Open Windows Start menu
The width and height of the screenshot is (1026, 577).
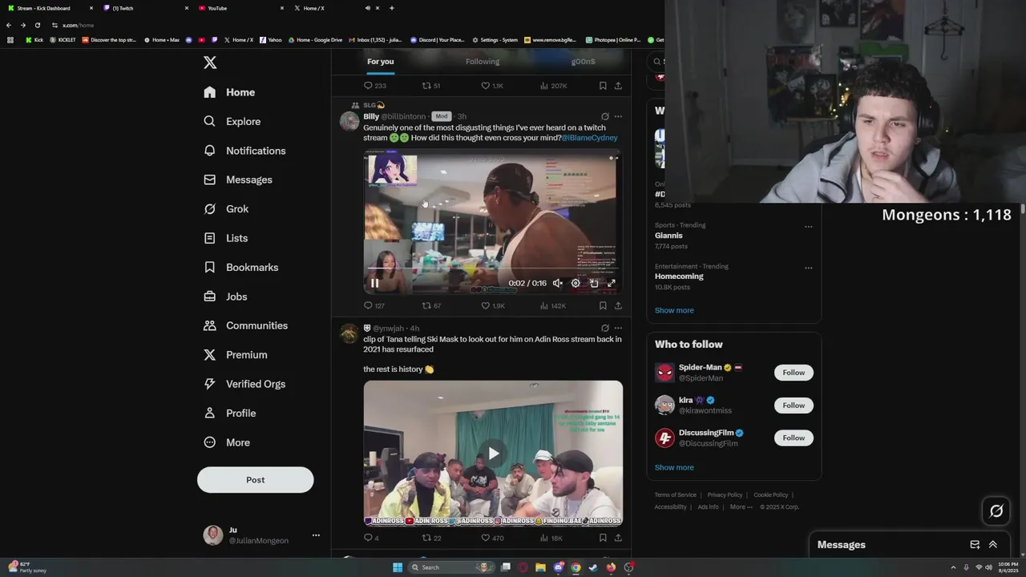[x=397, y=567]
